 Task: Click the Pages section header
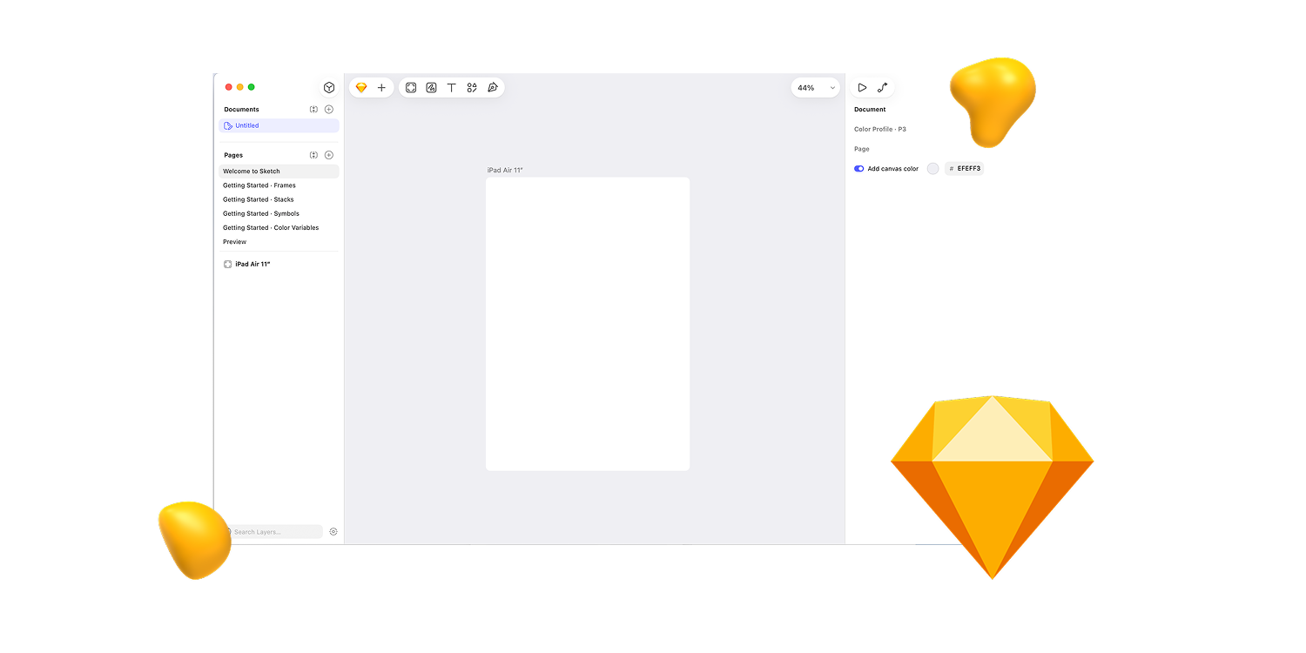tap(233, 155)
